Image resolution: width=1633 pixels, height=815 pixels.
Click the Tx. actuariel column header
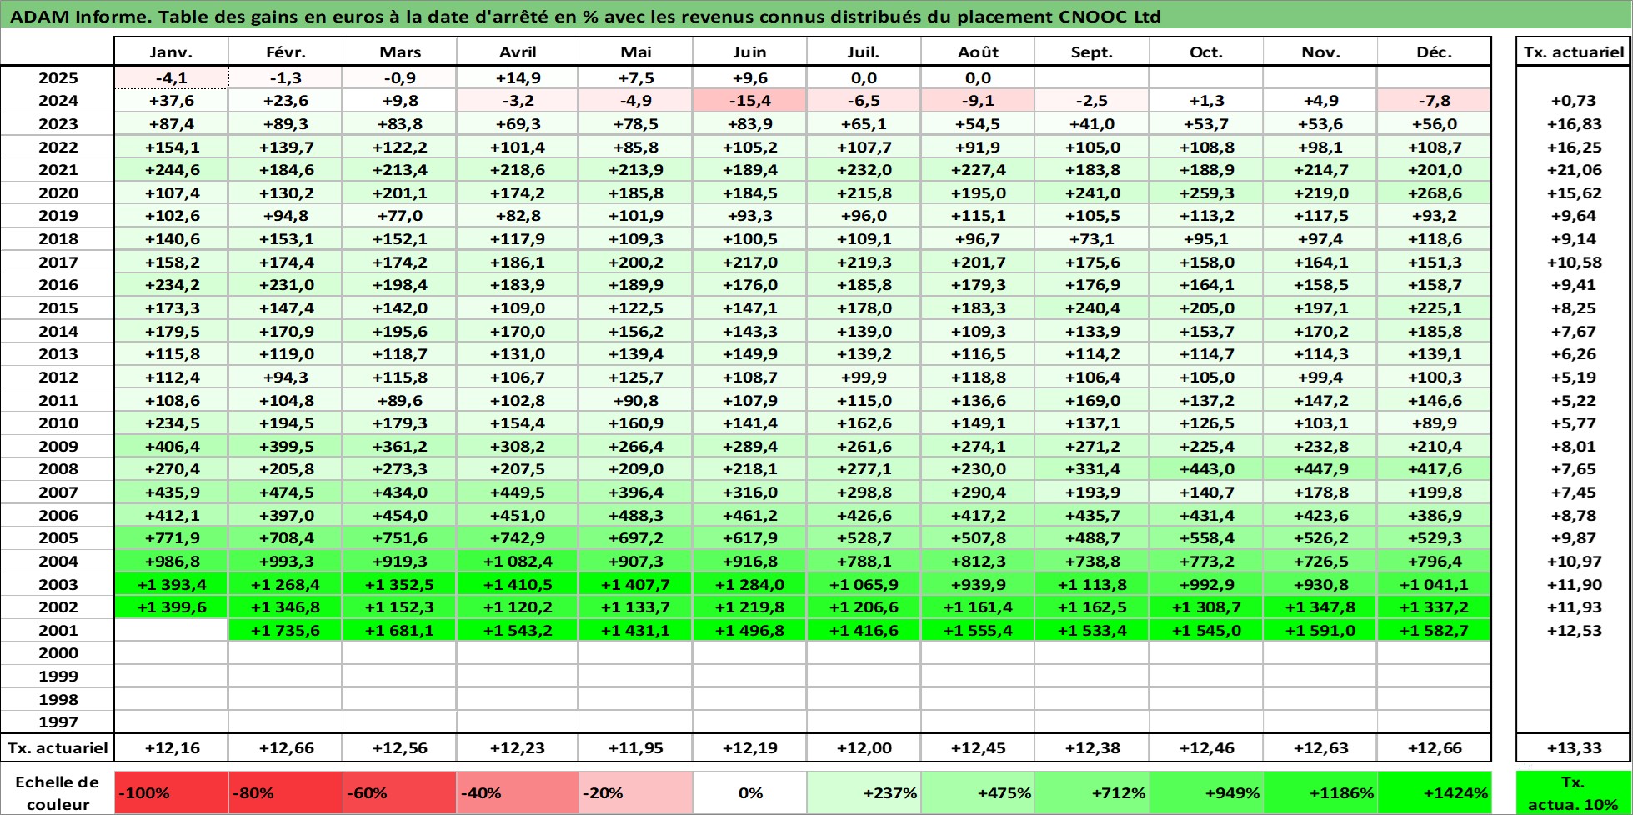[x=1574, y=52]
